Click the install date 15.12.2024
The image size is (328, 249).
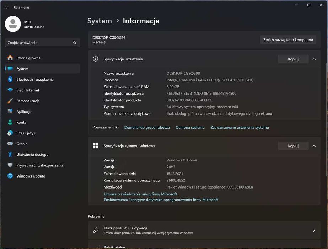pyautogui.click(x=175, y=174)
